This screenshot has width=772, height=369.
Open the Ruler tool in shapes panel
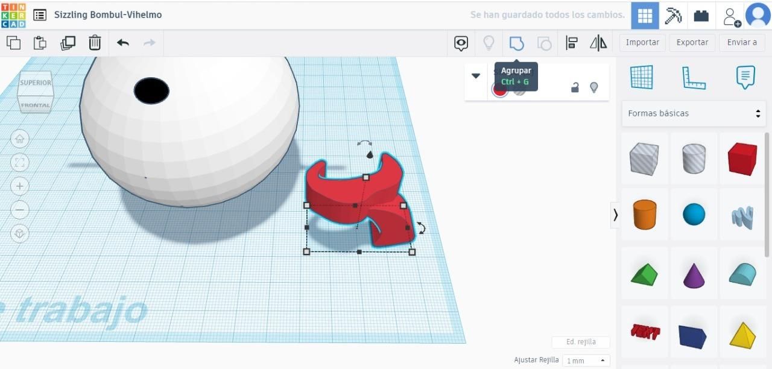[694, 78]
